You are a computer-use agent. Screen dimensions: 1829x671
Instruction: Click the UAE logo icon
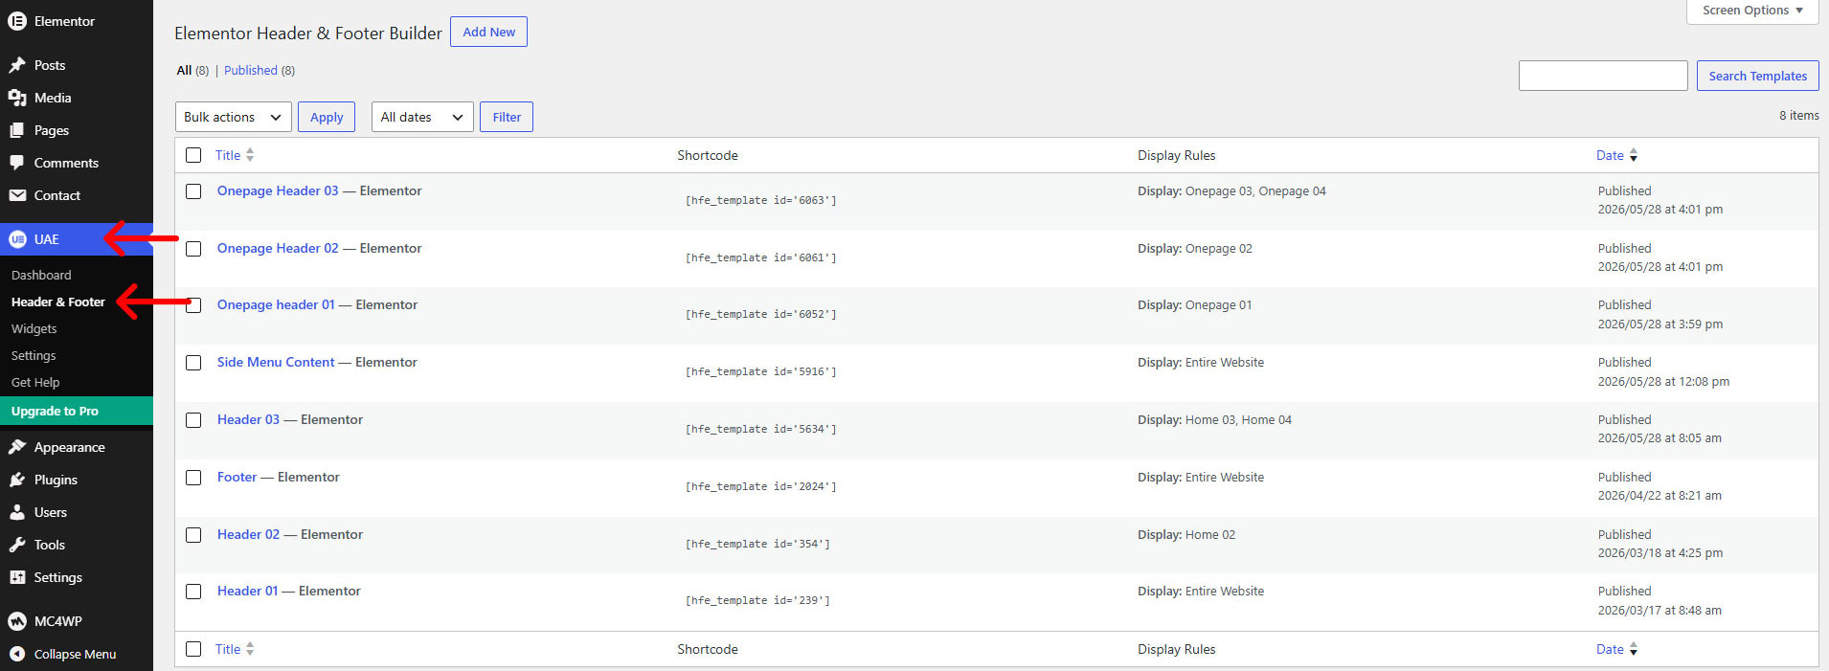17,239
